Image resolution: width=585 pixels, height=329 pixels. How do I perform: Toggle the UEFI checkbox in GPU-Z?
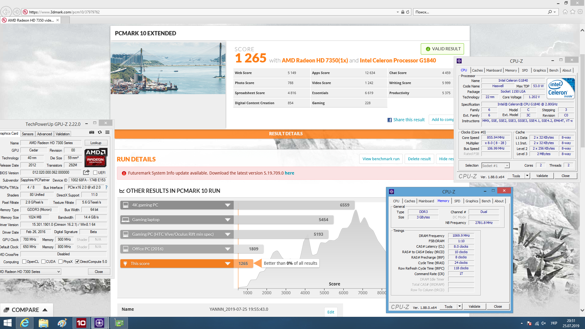95,173
